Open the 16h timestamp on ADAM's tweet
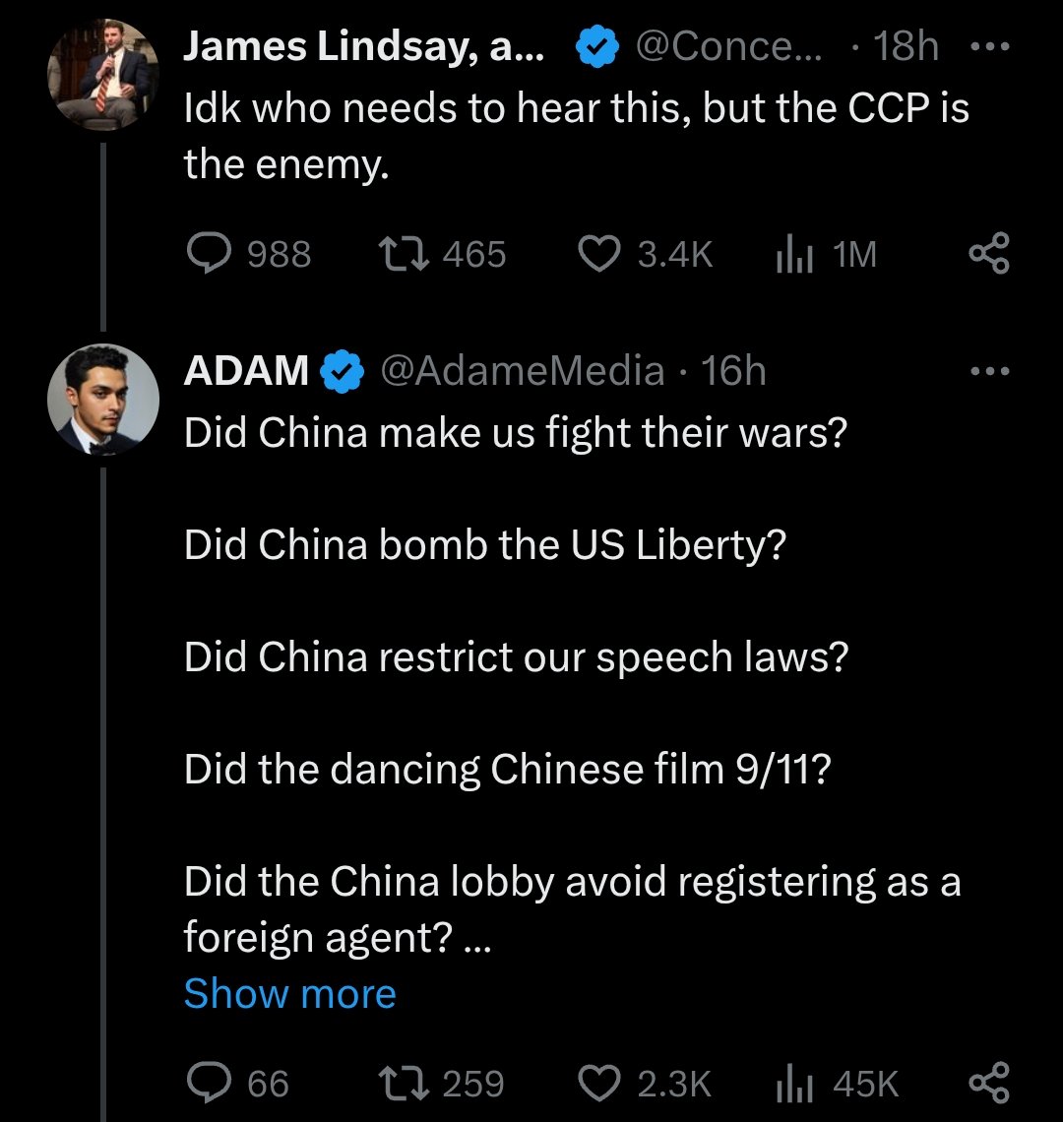Viewport: 1063px width, 1122px height. tap(734, 371)
